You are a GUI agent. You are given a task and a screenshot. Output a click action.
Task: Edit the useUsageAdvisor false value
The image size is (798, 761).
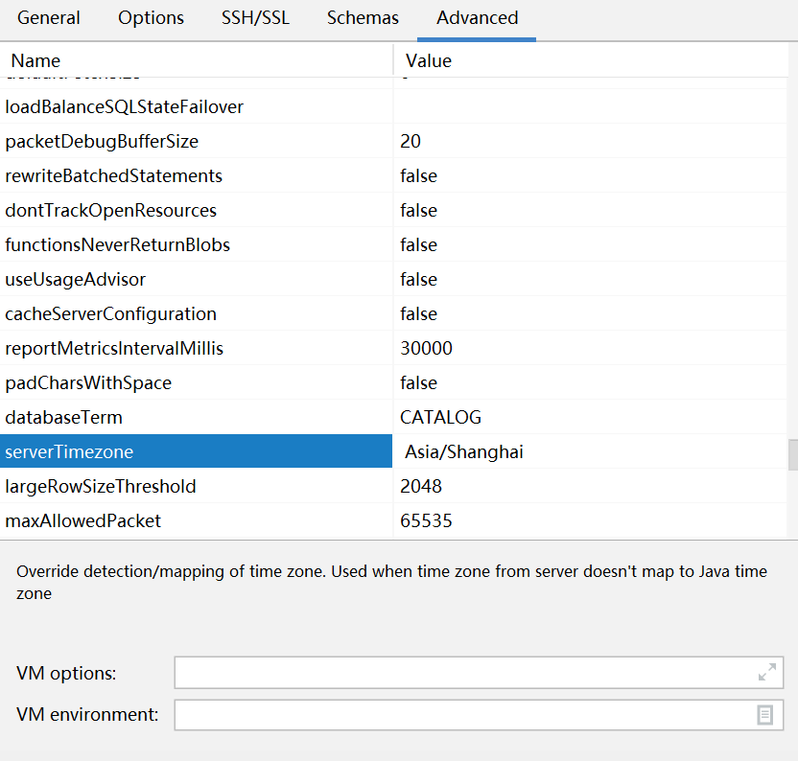[x=591, y=279]
